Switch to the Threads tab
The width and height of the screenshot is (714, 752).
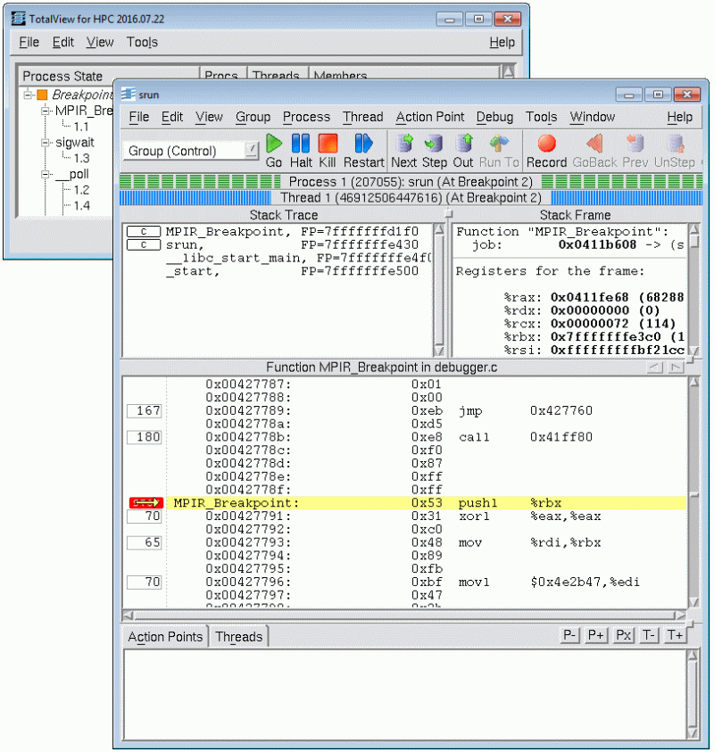point(238,636)
